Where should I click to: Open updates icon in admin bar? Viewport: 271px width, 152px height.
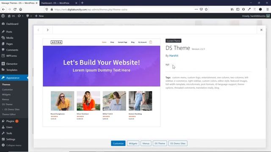pyautogui.click(x=20, y=16)
